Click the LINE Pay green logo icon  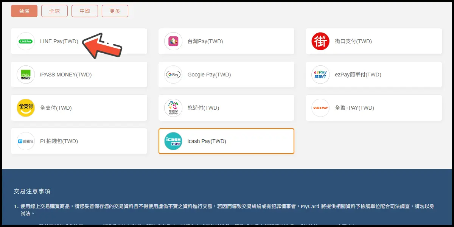(x=26, y=41)
